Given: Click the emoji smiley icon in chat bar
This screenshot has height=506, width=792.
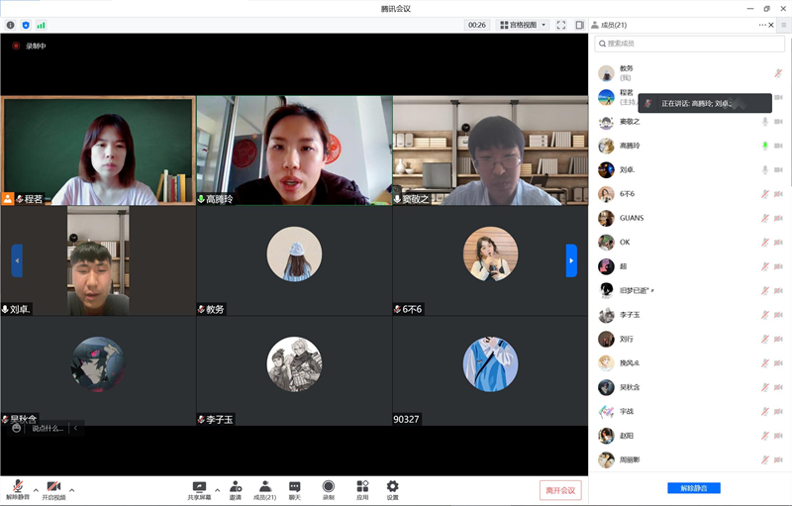Looking at the screenshot, I should pyautogui.click(x=17, y=428).
